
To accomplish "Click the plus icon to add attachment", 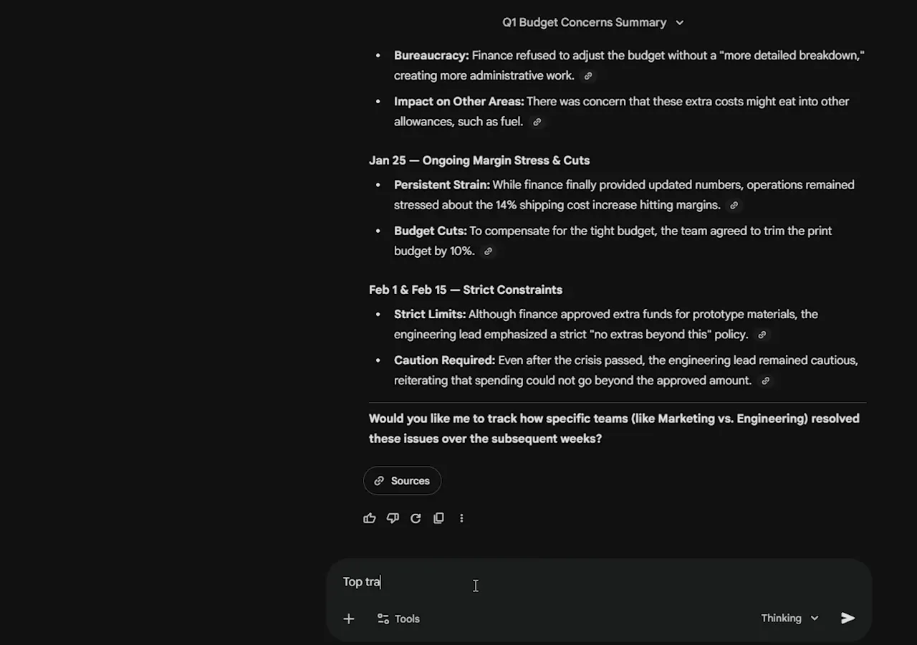I will 349,618.
